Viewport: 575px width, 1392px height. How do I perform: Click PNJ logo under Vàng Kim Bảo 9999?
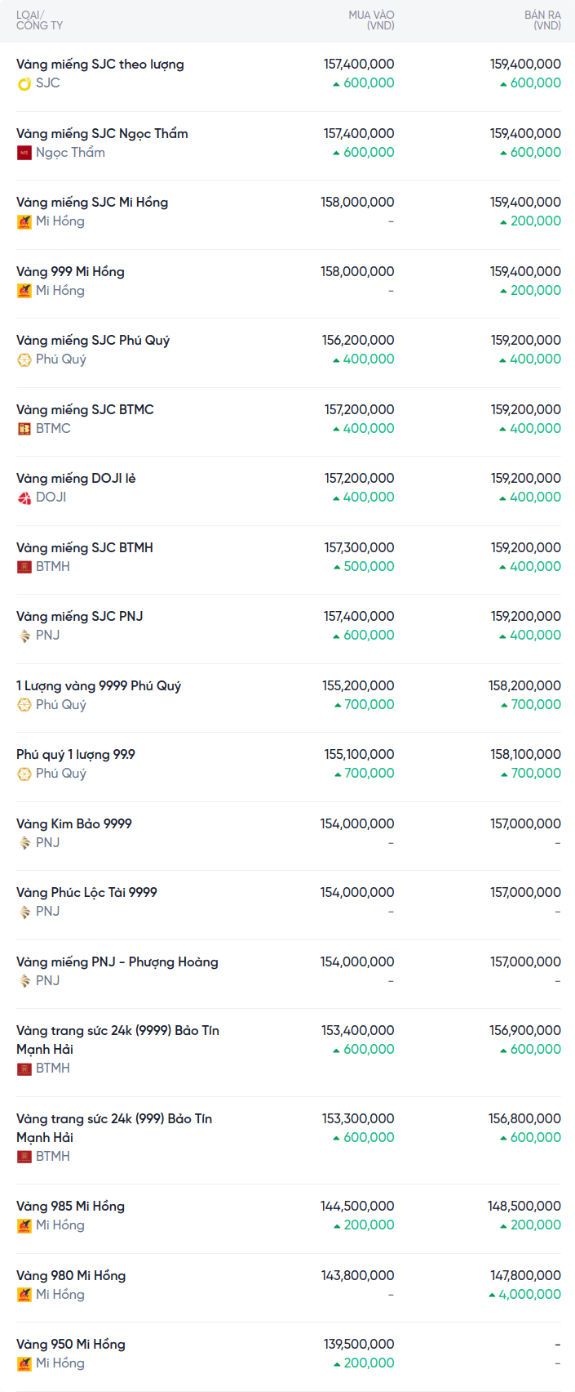tap(24, 843)
